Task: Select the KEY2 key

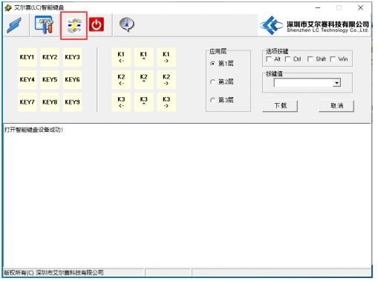Action: (x=50, y=57)
